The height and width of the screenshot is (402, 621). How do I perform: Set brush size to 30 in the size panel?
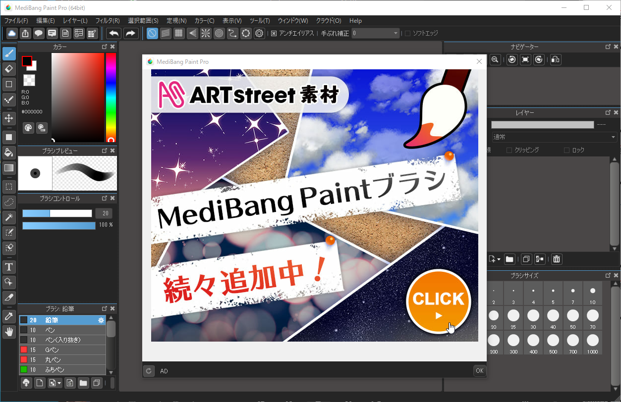click(533, 318)
